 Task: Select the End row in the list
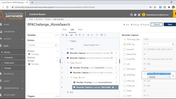[x=71, y=92]
